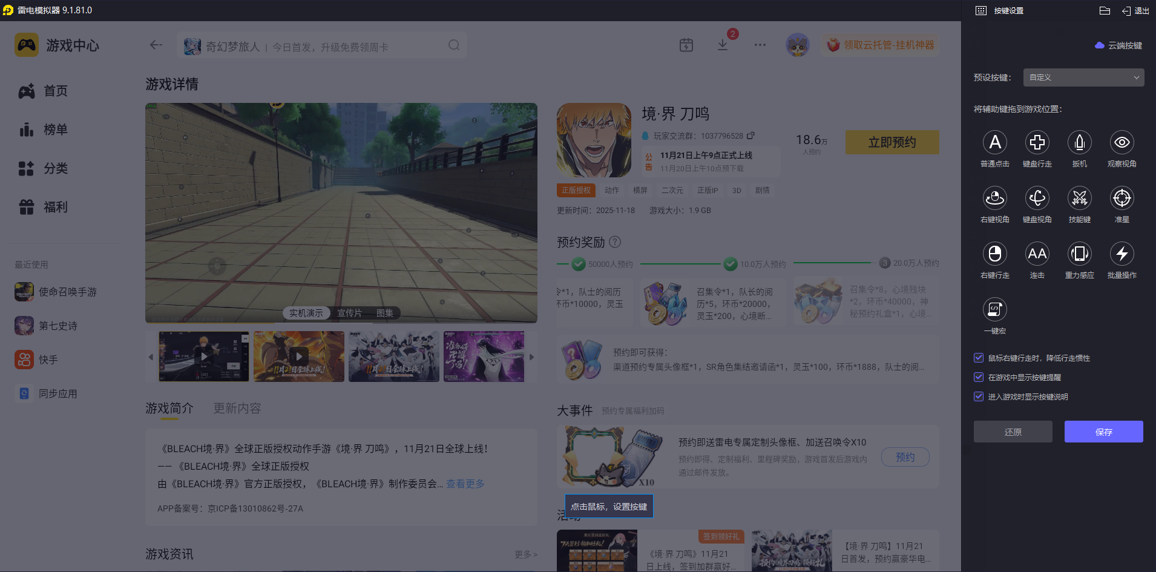Toggle 鼠标右键行走时,降低行走惯性 checkbox
The height and width of the screenshot is (572, 1156).
(979, 358)
